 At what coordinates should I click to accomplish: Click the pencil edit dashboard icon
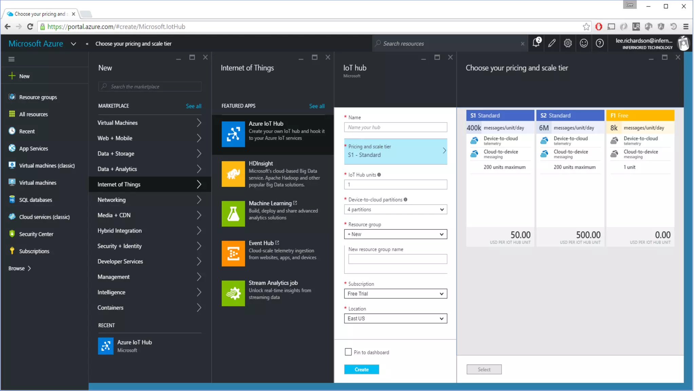click(552, 43)
